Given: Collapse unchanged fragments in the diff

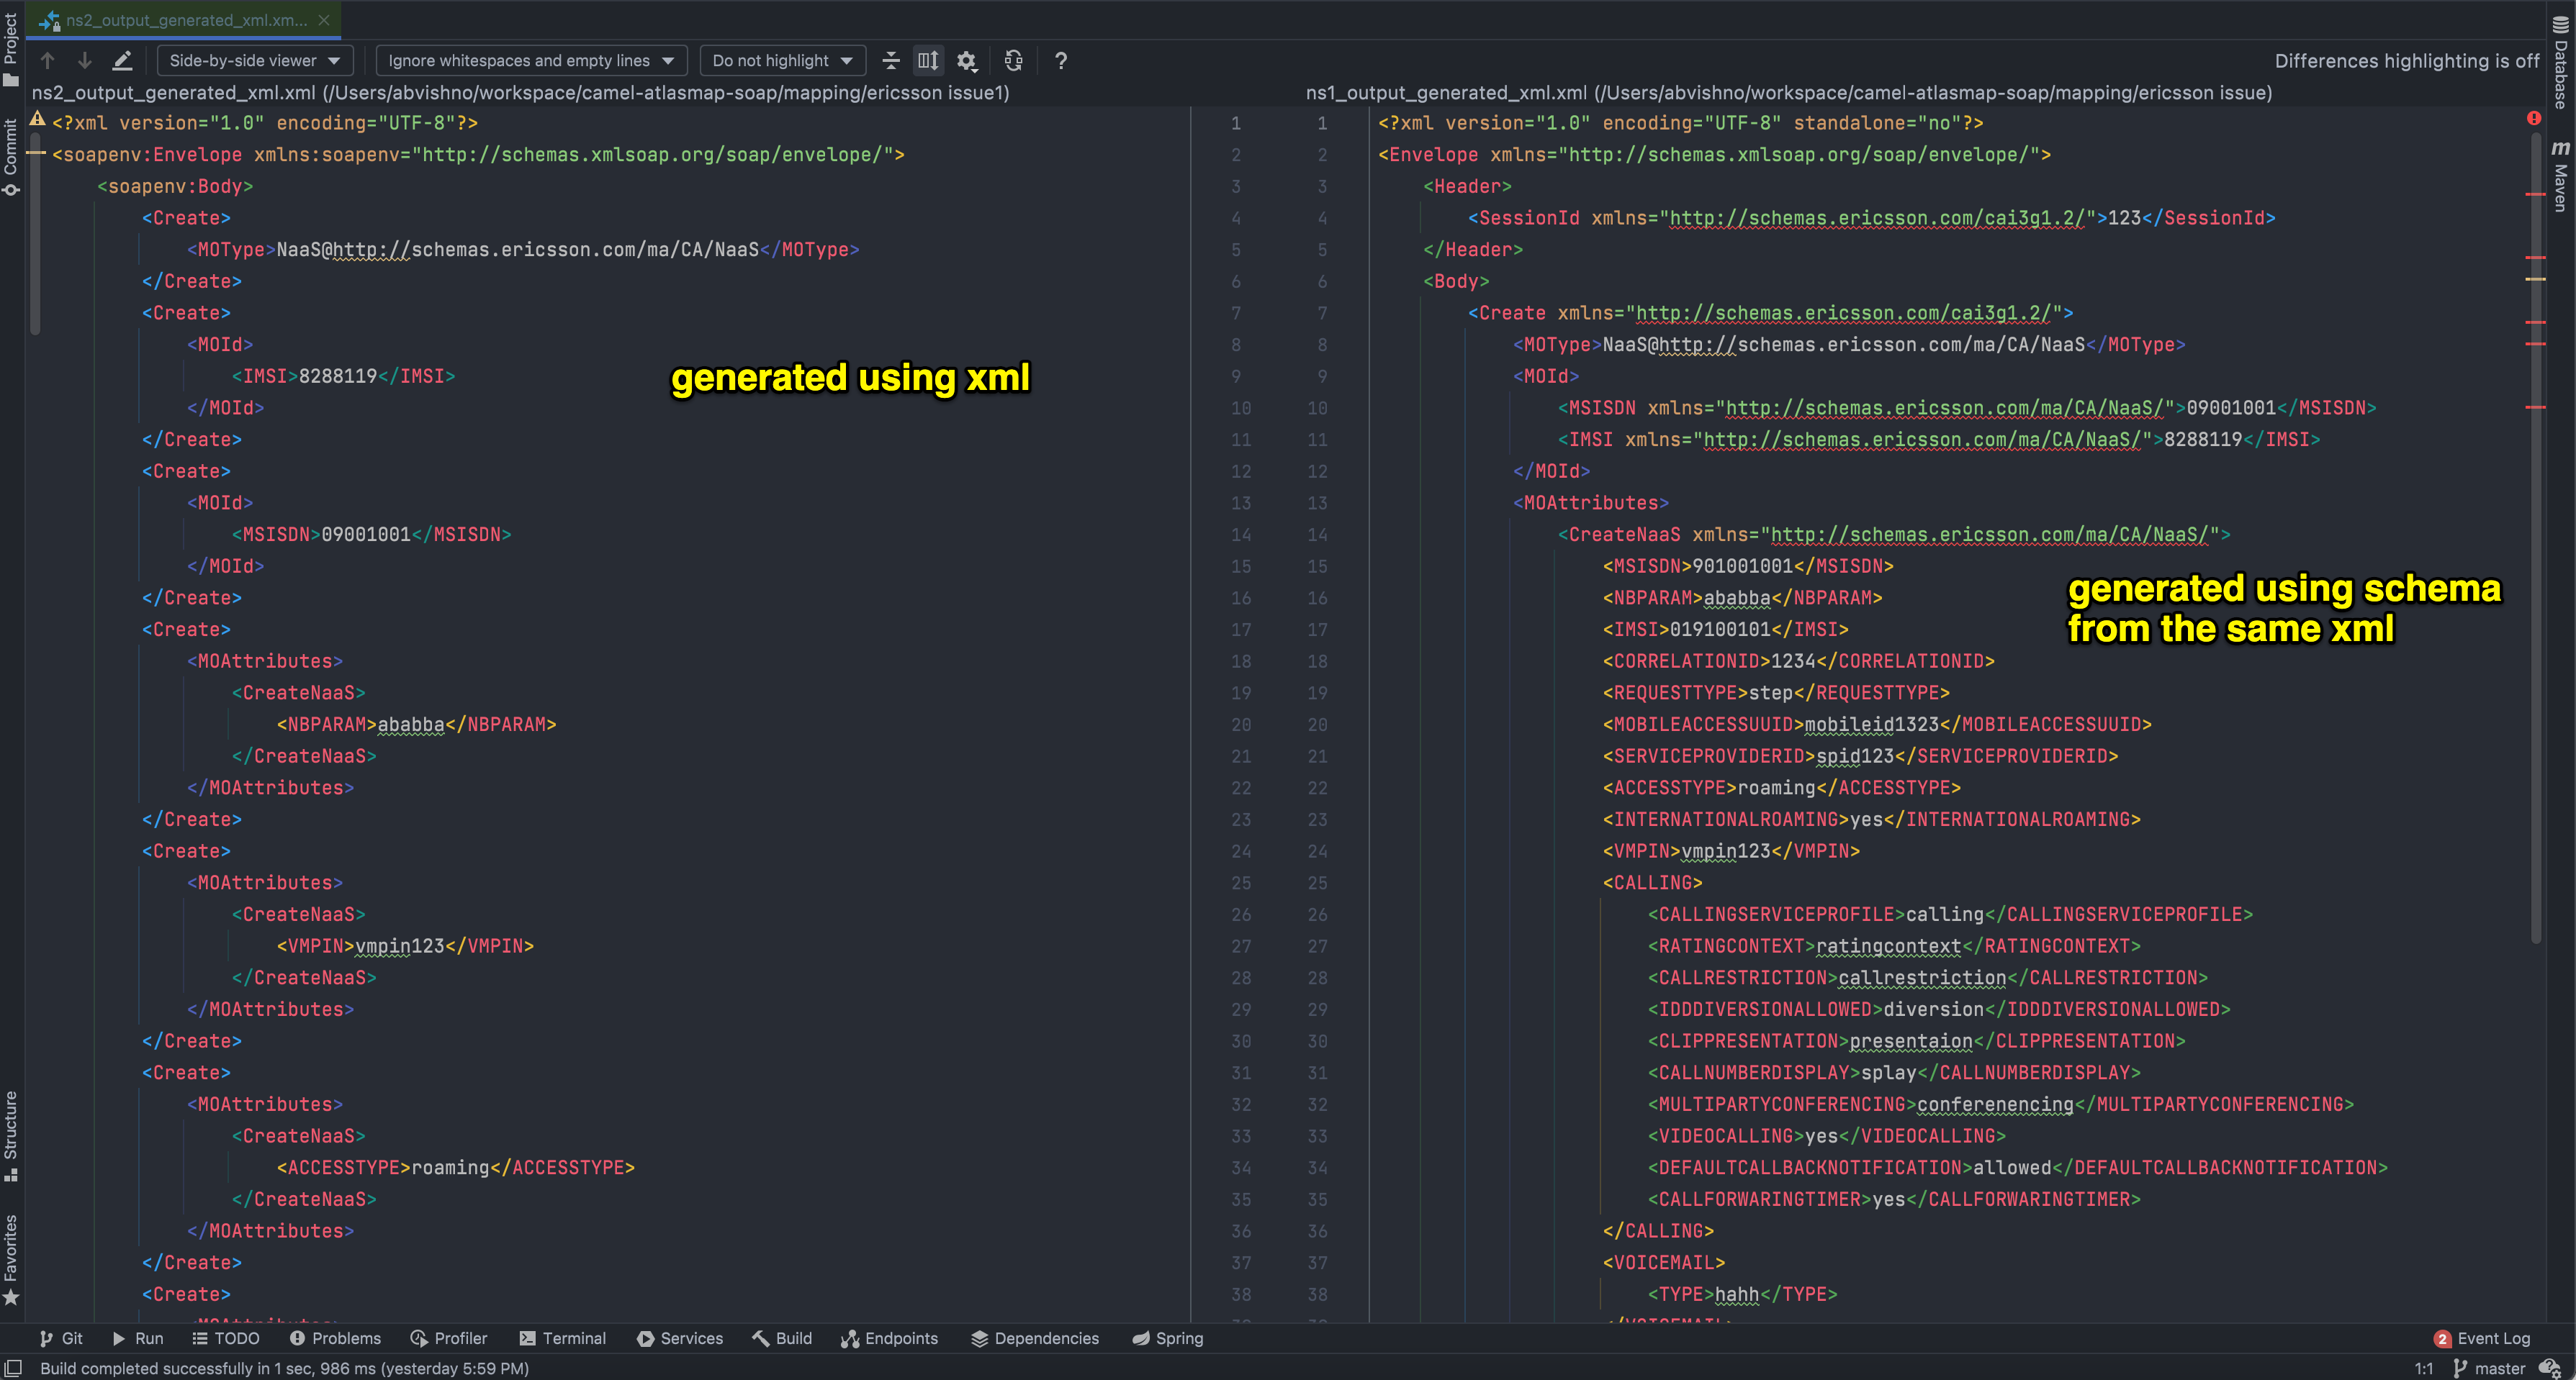Looking at the screenshot, I should pos(890,60).
